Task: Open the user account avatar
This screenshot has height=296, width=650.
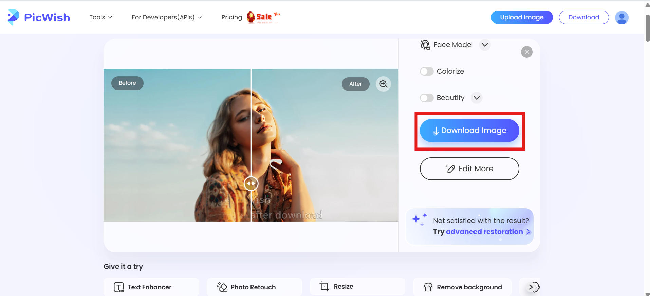Action: (x=621, y=18)
